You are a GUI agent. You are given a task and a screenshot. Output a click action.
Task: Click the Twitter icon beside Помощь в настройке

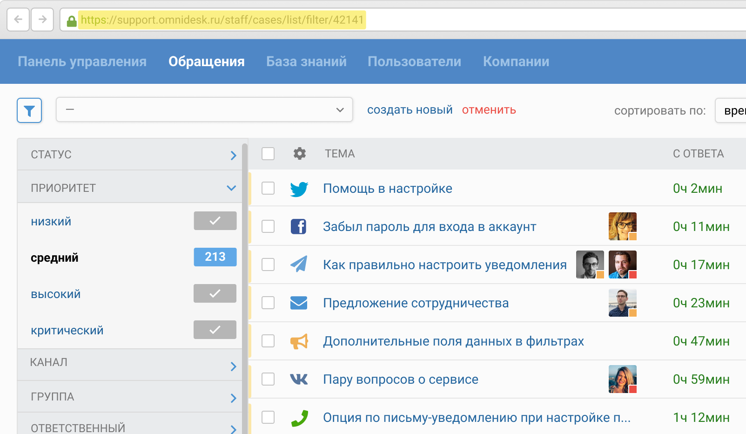tap(299, 189)
